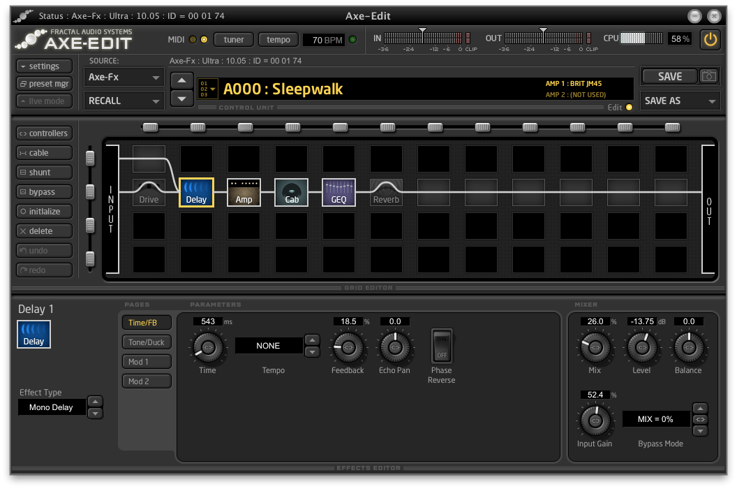Click the undo button
This screenshot has height=489, width=737.
(x=44, y=250)
